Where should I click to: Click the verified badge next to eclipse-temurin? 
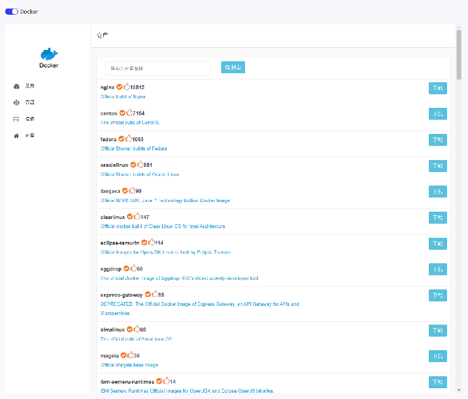pyautogui.click(x=144, y=242)
